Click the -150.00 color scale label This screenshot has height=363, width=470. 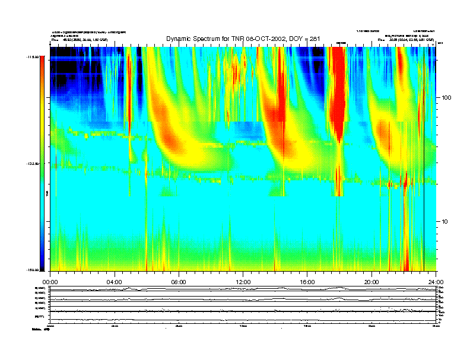[33, 270]
